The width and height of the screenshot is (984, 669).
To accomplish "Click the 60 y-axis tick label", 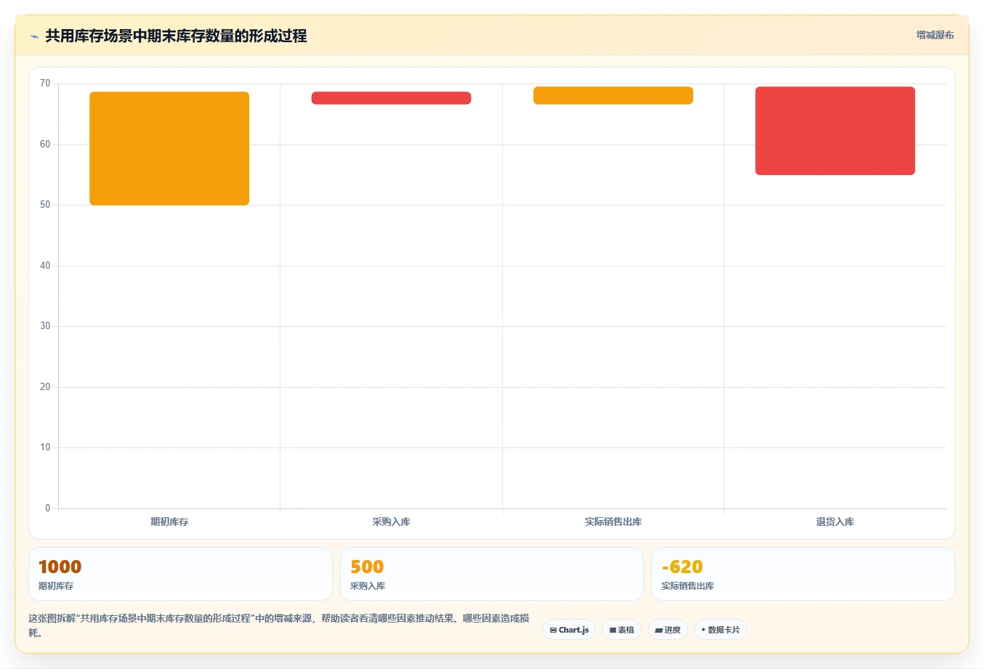I will point(45,145).
